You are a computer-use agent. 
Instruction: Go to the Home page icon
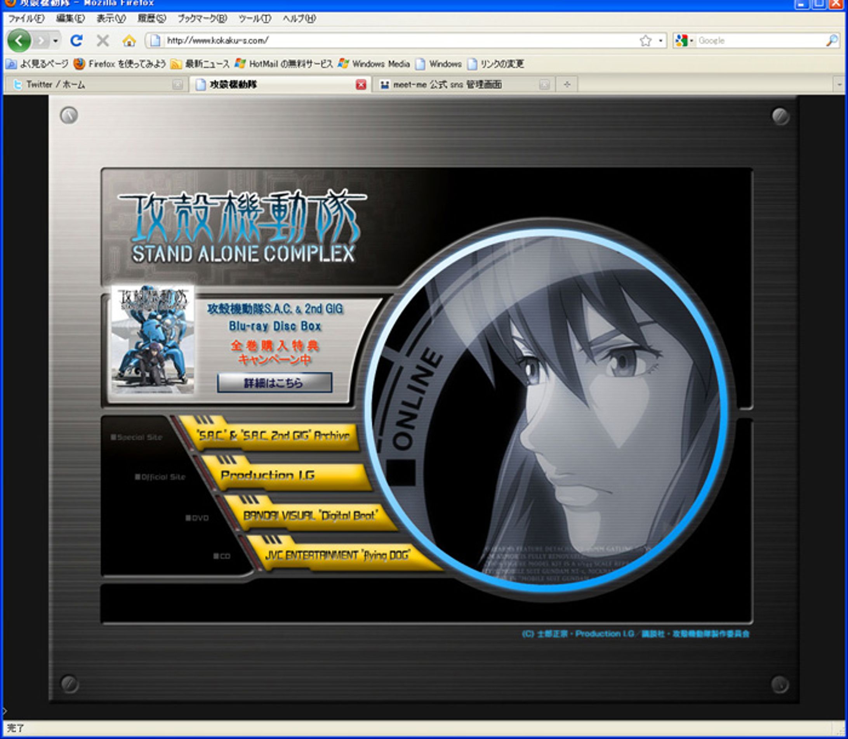tap(129, 40)
